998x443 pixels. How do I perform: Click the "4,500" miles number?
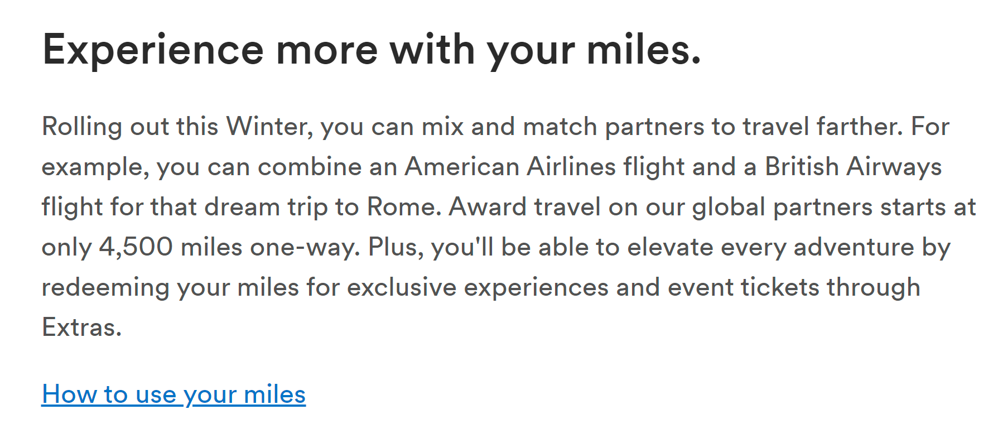(x=136, y=247)
